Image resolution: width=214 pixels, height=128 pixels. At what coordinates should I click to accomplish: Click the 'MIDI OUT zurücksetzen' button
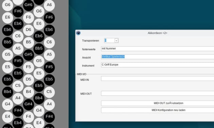point(158,103)
